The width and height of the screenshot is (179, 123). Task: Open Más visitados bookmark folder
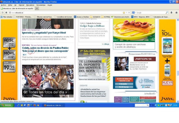tap(6, 17)
